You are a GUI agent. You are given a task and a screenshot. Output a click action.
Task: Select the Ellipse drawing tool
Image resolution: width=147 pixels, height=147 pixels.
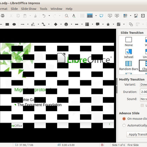pos(14,24)
